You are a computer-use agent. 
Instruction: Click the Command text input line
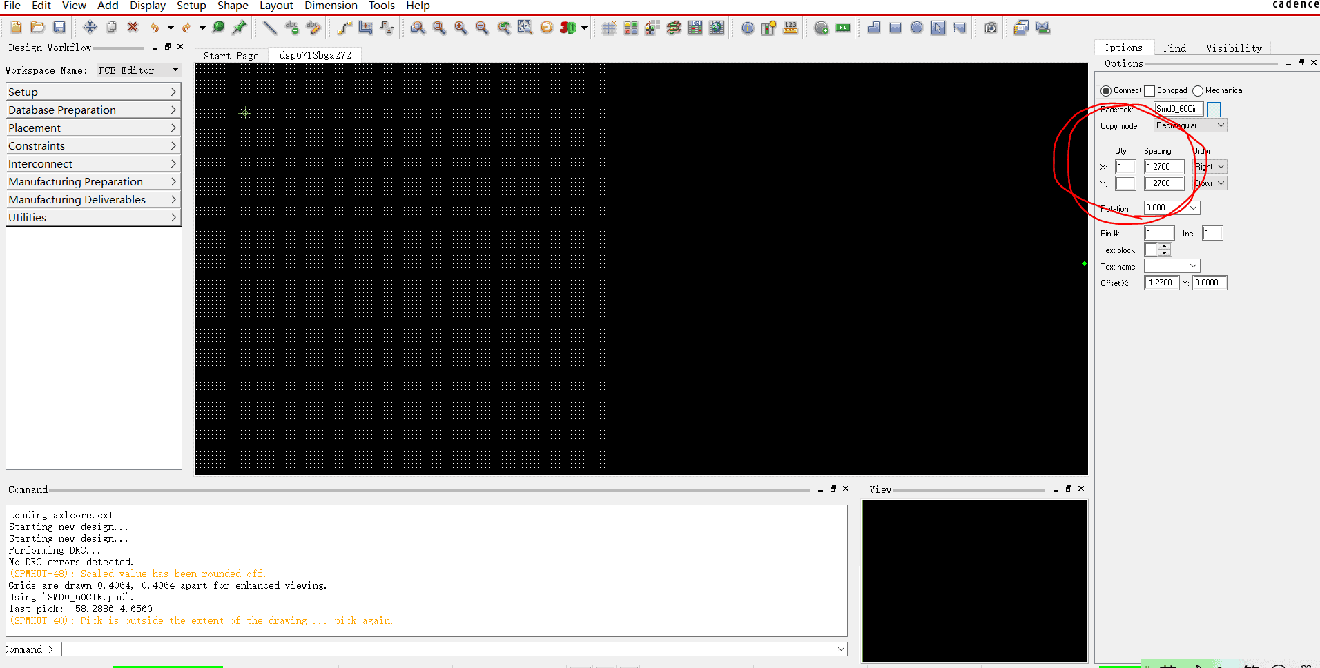[x=449, y=649]
